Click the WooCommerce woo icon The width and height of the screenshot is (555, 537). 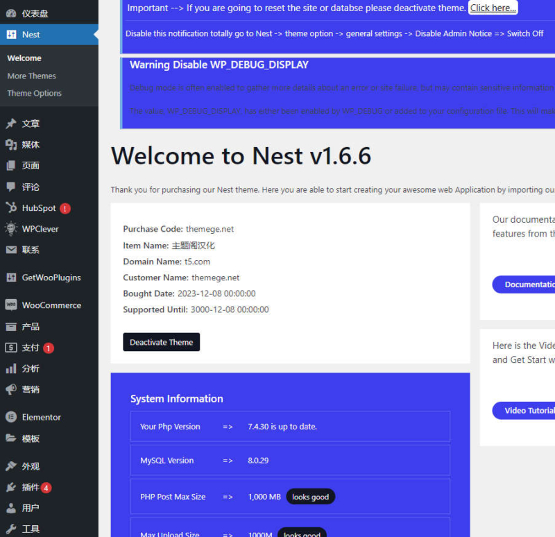point(11,305)
